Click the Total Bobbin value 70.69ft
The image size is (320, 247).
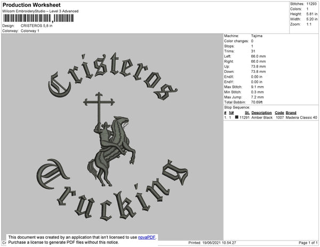[x=257, y=102]
